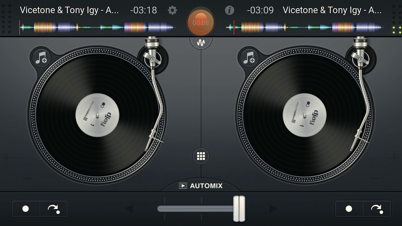The image size is (402, 226).
Task: Select the right deck track title
Action: point(332,10)
